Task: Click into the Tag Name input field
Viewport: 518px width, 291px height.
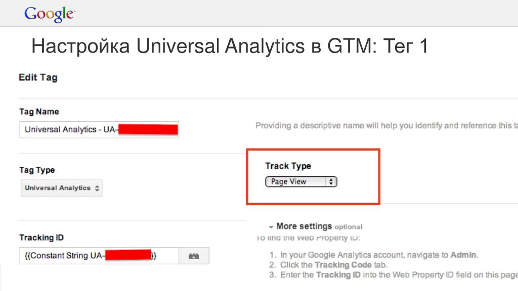Action: pos(99,130)
